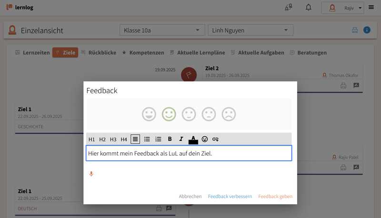The image size is (381, 218).
Task: Apply H1 heading style
Action: click(x=91, y=139)
